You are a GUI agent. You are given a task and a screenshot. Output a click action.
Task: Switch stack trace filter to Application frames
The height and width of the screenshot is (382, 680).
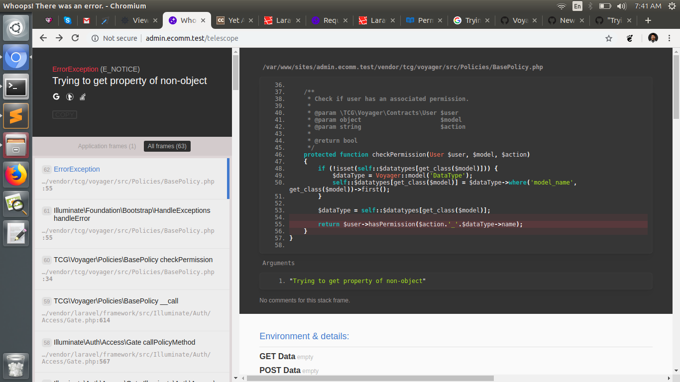coord(107,146)
